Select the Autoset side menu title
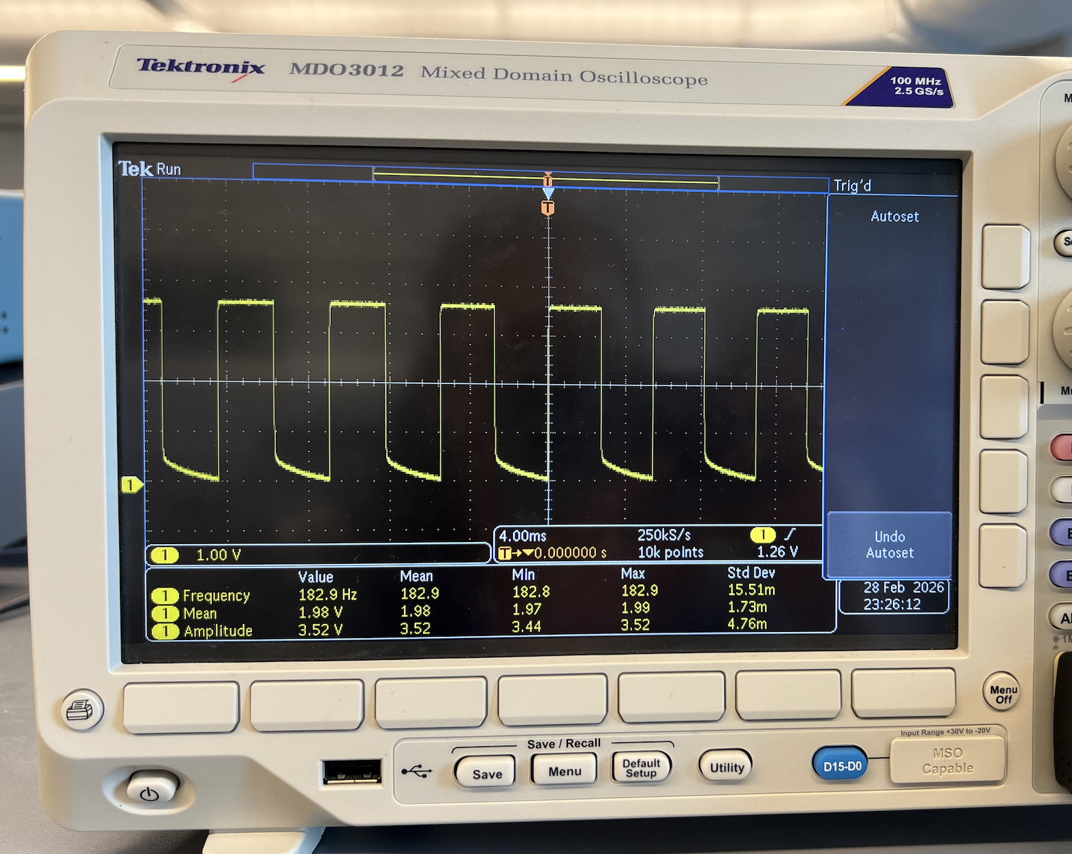 click(894, 217)
